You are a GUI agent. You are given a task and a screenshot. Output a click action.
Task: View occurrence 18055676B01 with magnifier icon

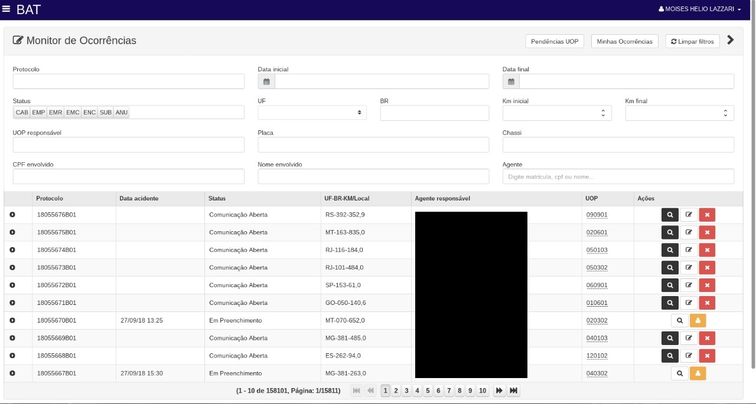tap(670, 215)
